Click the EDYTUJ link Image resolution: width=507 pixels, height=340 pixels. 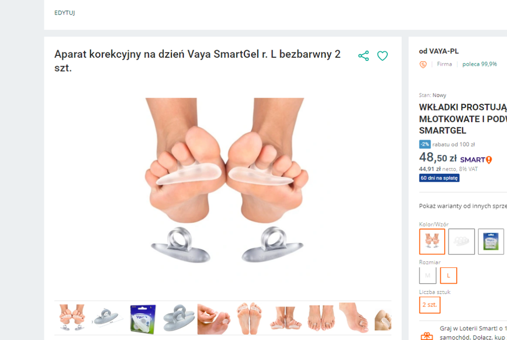64,13
